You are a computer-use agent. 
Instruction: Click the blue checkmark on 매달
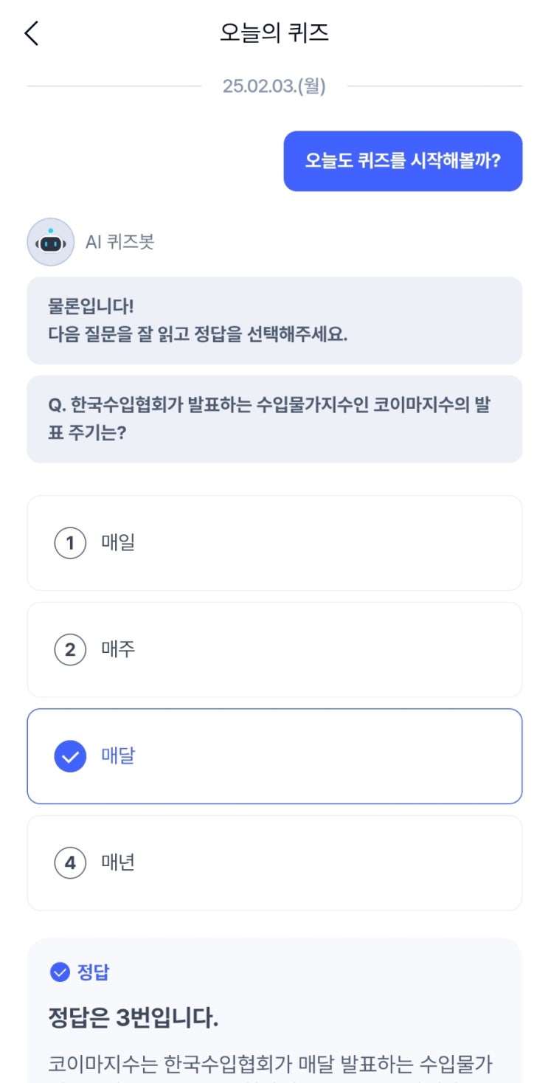[70, 756]
